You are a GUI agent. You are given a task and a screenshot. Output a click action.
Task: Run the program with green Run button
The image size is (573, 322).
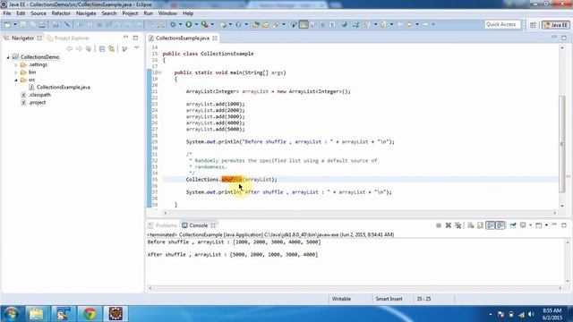tap(189, 24)
